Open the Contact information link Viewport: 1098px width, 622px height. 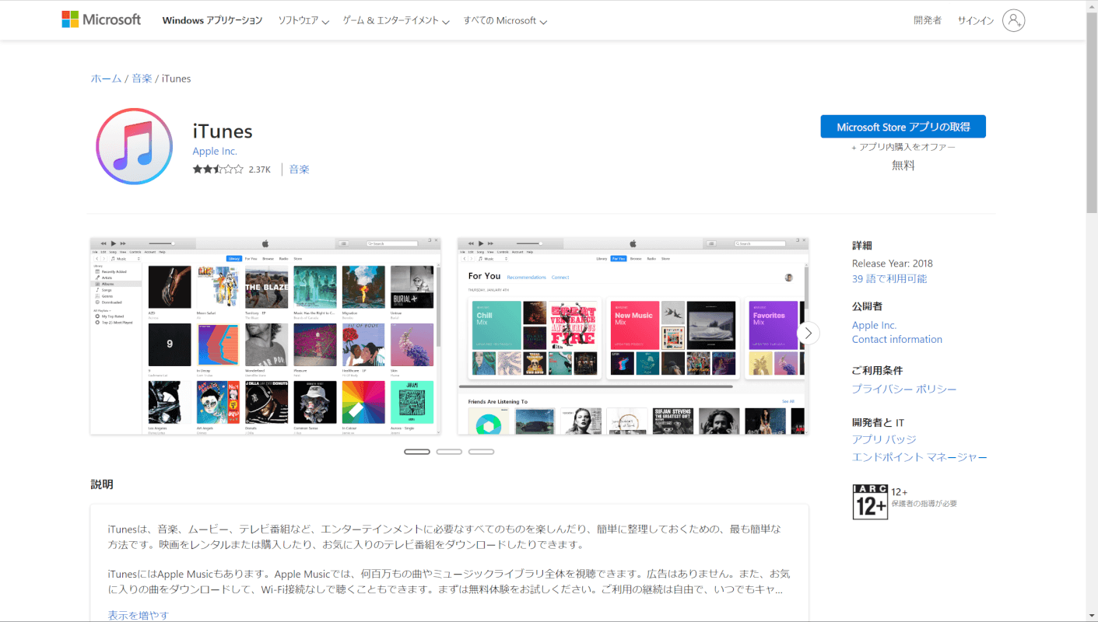point(897,339)
